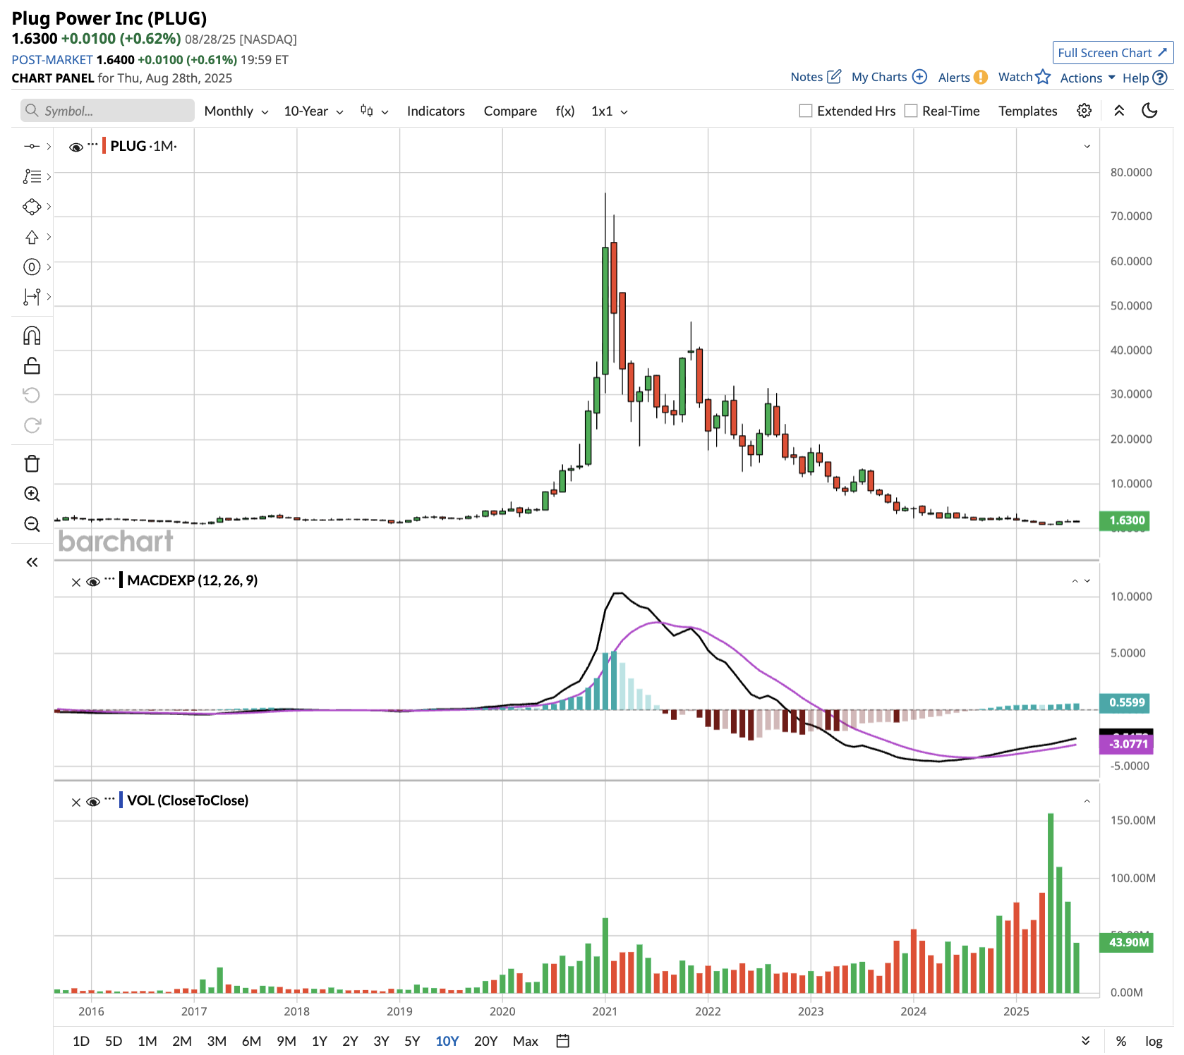Open the 1x1 grid layout dropdown
1184x1055 pixels.
click(610, 111)
